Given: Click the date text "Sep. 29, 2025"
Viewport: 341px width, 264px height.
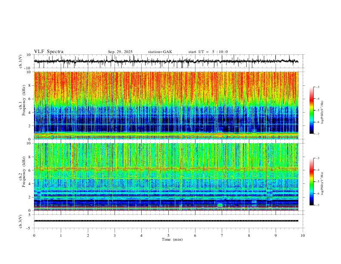Looking at the screenshot, I should point(120,52).
